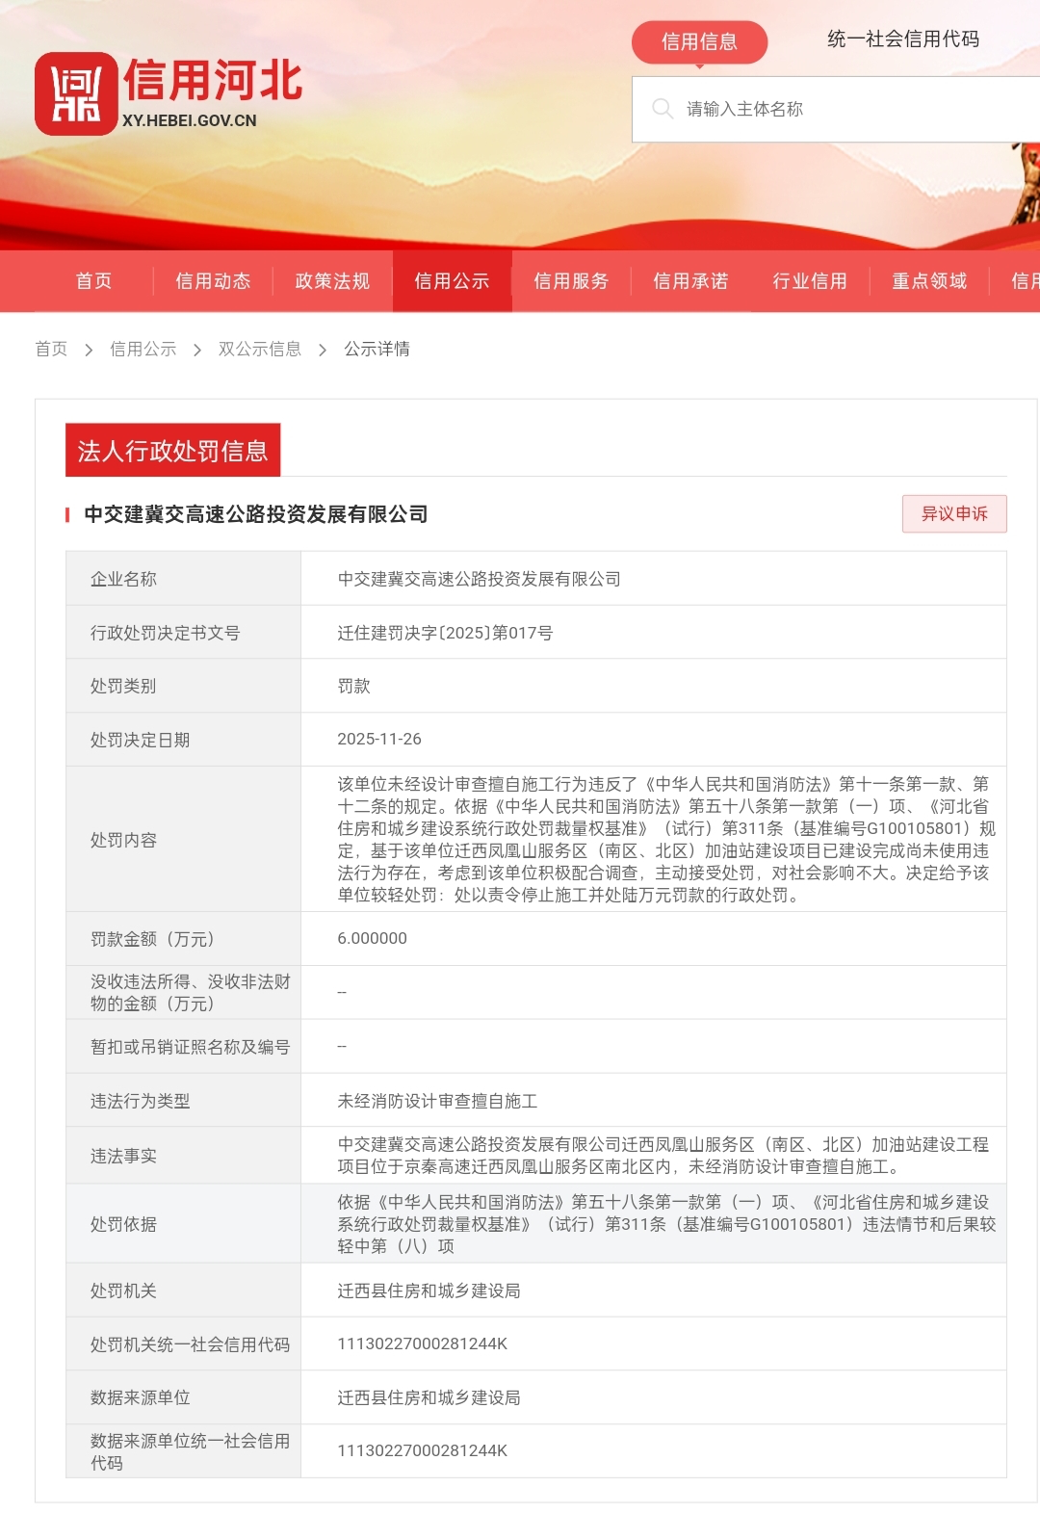Go to 政策法规 in navigation bar
Image resolution: width=1040 pixels, height=1539 pixels.
[x=332, y=281]
